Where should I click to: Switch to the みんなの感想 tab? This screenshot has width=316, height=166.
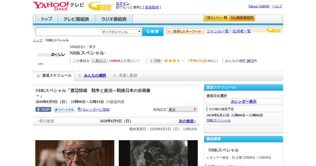click(x=95, y=75)
